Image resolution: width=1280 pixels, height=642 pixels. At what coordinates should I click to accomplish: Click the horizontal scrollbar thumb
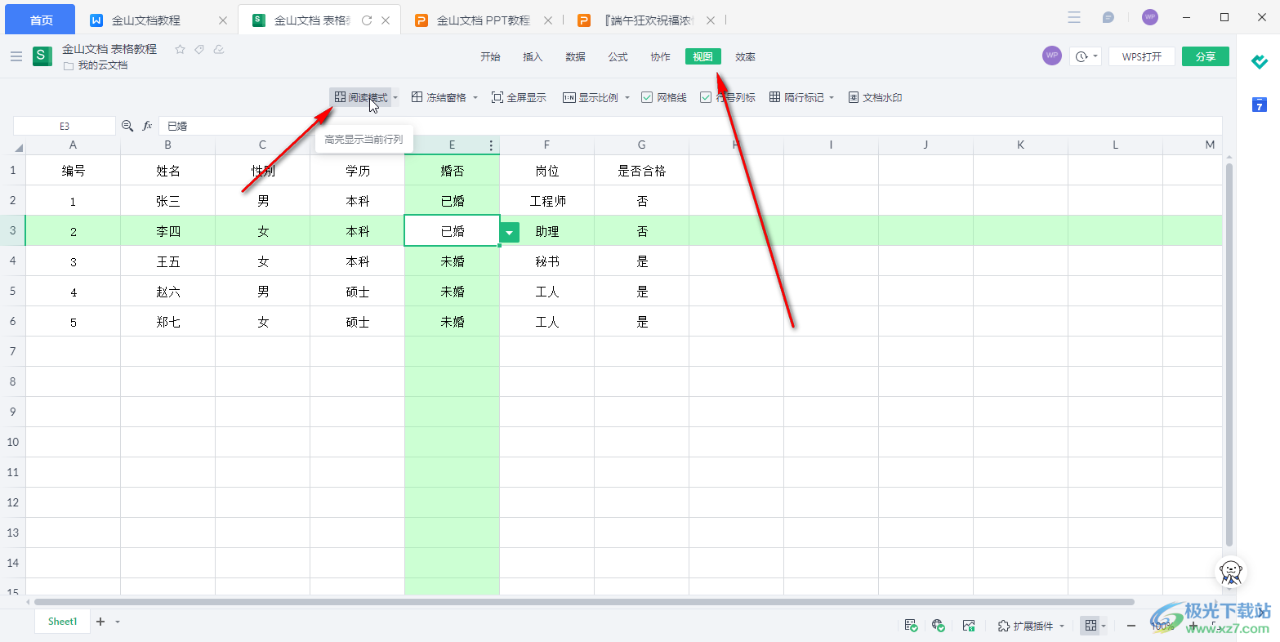click(582, 602)
